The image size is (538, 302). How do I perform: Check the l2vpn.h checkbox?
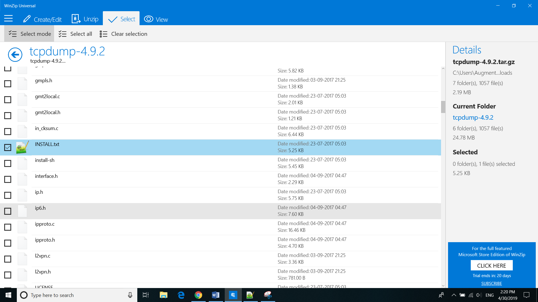coord(8,275)
